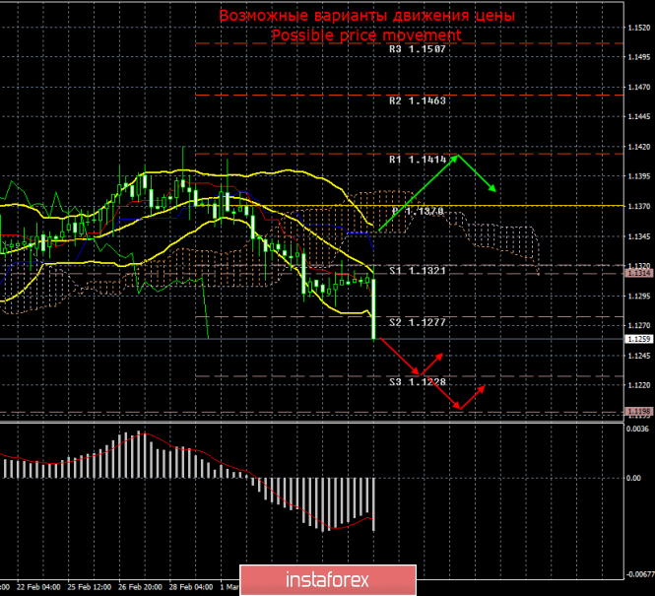655x596 pixels.
Task: Click the last MACD histogram bar
Action: coord(373,504)
